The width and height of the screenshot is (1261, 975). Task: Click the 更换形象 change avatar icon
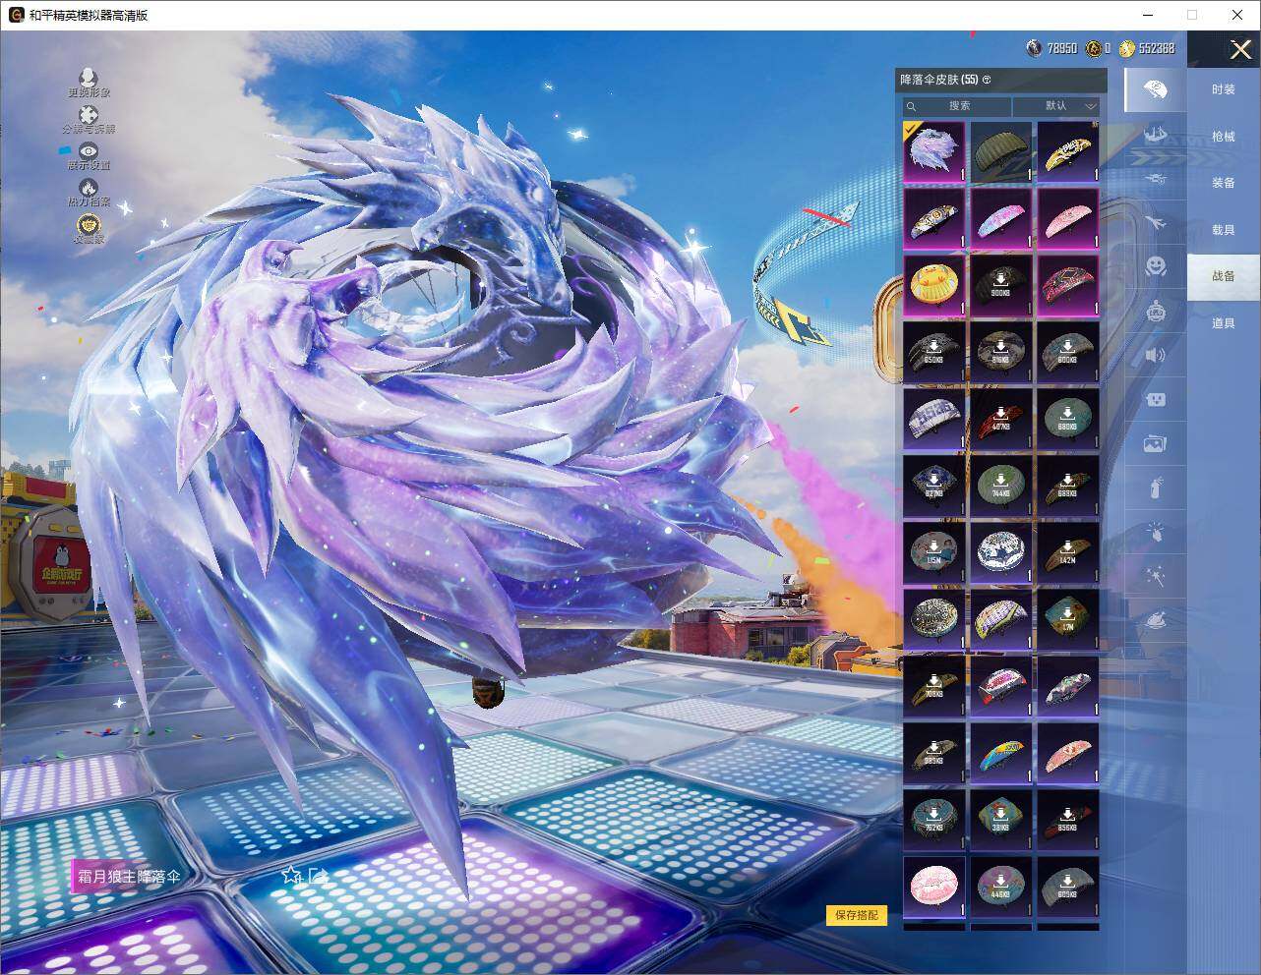(x=89, y=79)
